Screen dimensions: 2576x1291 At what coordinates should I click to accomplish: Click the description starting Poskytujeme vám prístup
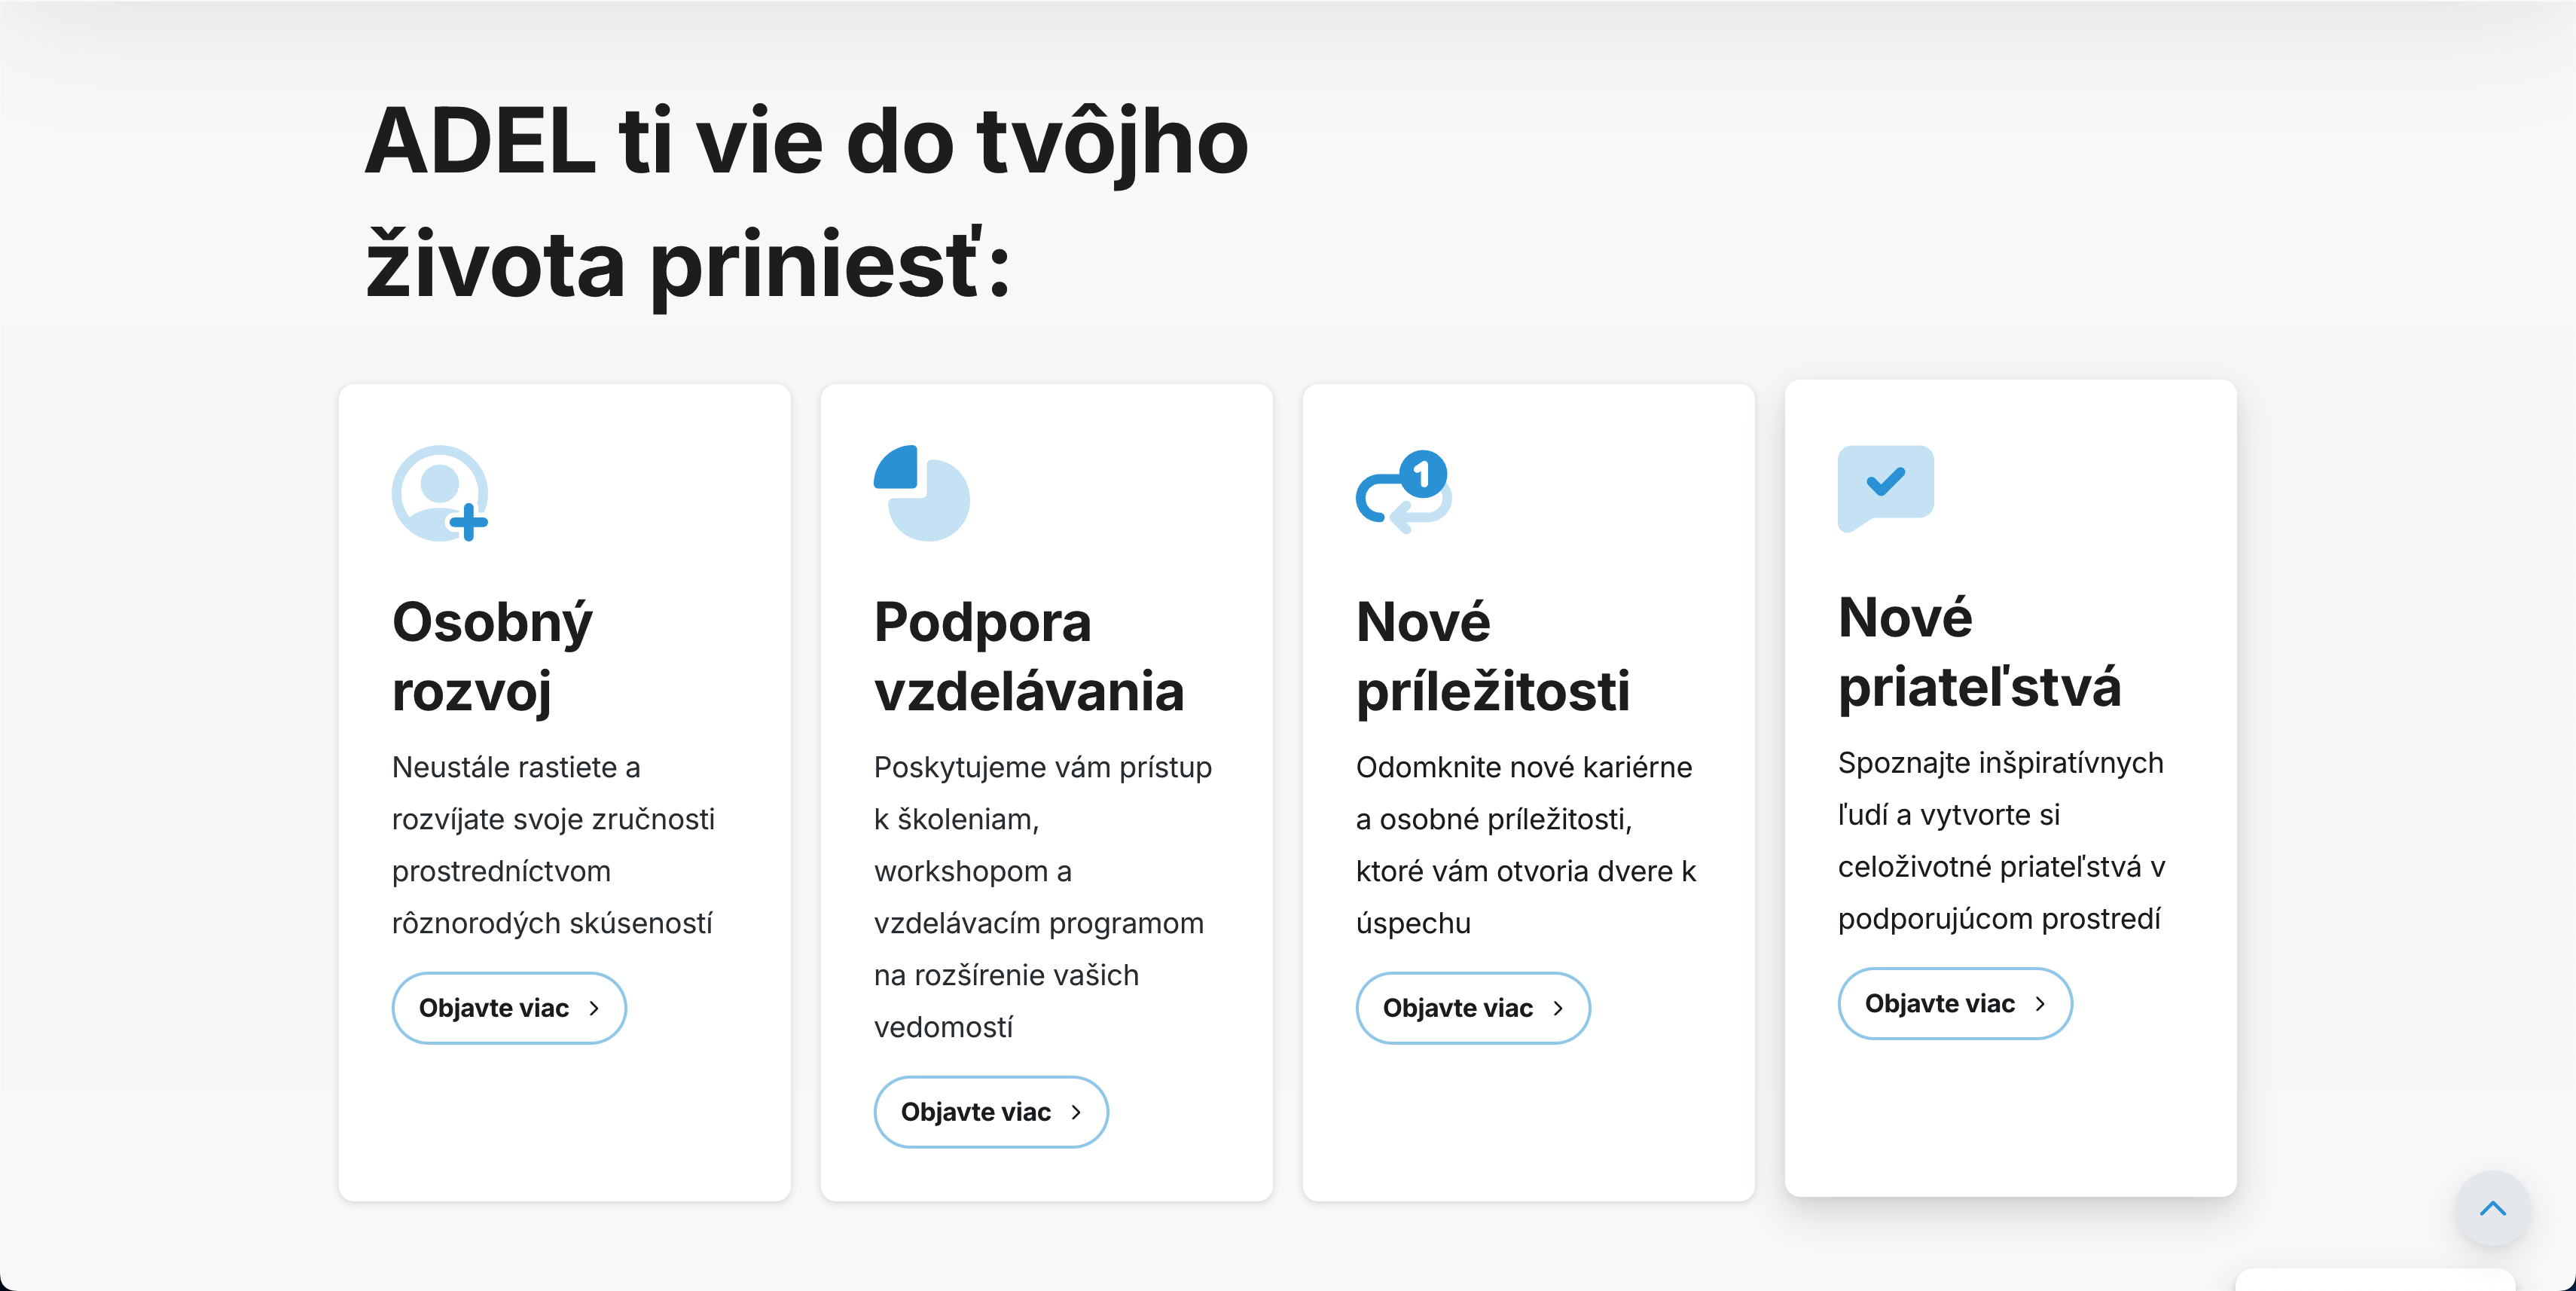(x=1043, y=897)
